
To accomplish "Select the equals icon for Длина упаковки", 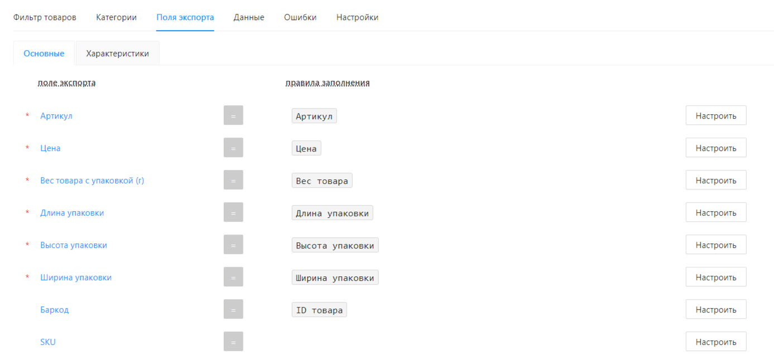I will tap(233, 213).
